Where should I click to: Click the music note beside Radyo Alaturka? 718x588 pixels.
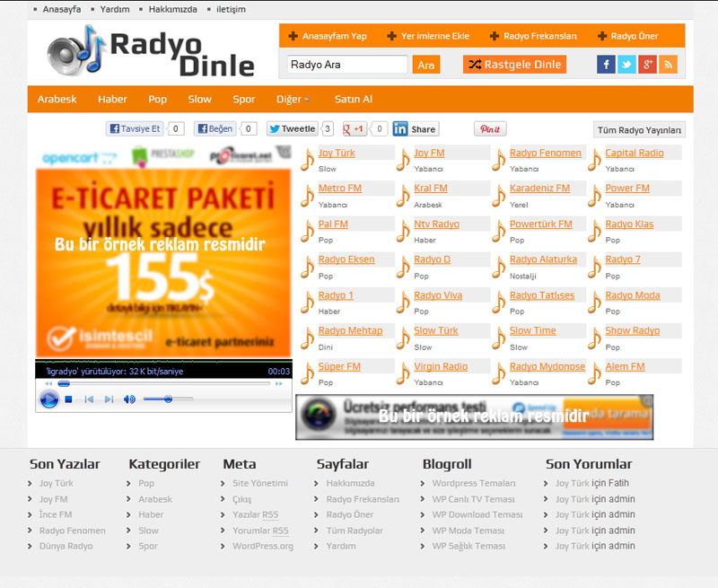point(499,267)
